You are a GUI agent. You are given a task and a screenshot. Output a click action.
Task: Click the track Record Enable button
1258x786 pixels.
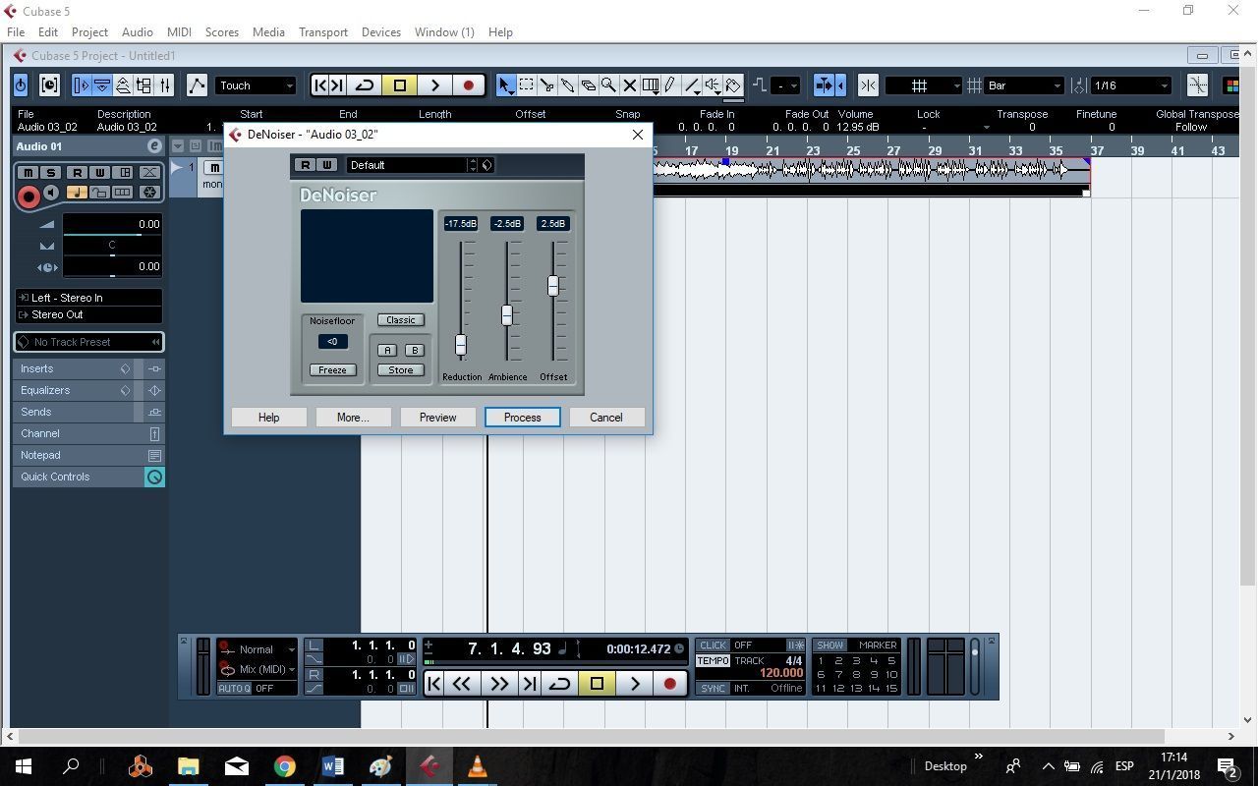point(29,196)
